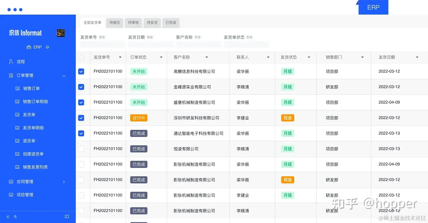Image resolution: width=428 pixels, height=223 pixels.
Task: Focus the 发货单状态 filter input field
Action: [x=247, y=44]
